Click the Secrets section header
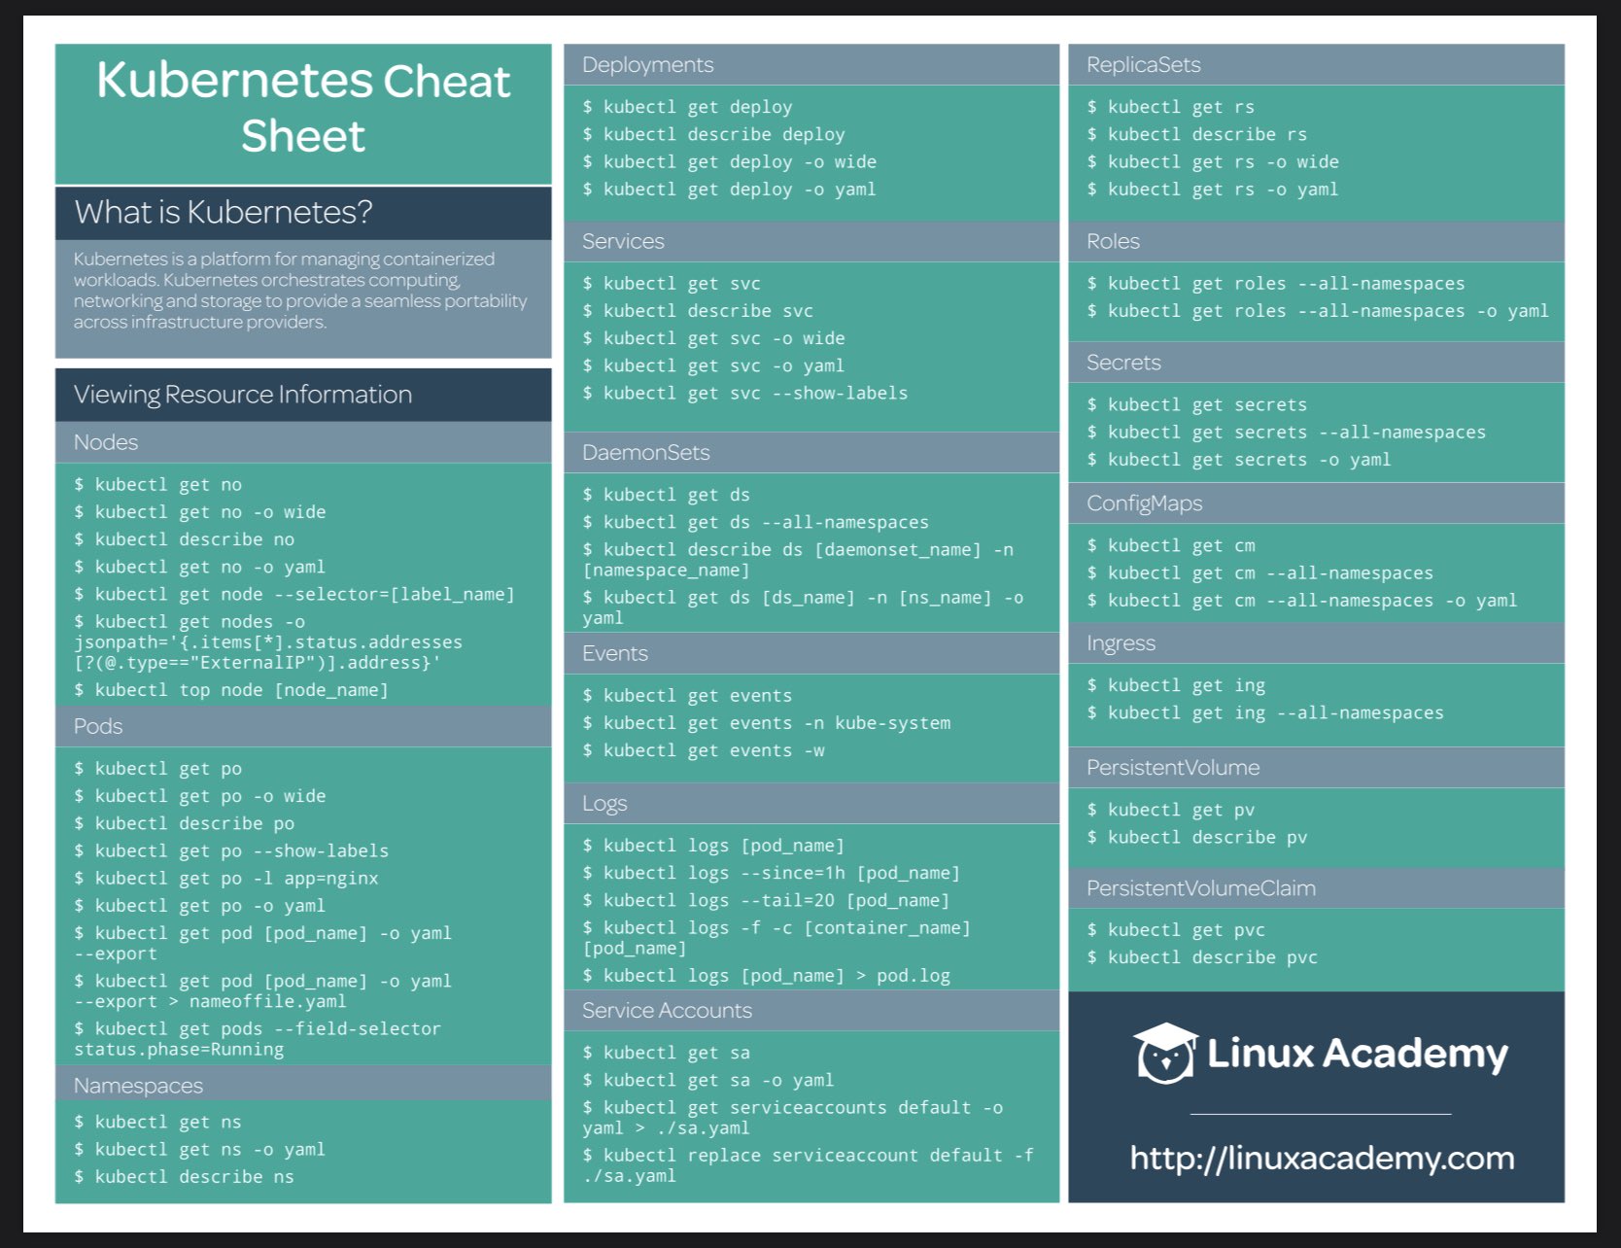 (x=1317, y=363)
